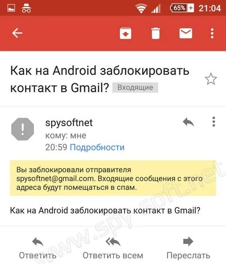This screenshot has width=226, height=264.
Task: Archive this email conversation
Action: coord(126,33)
